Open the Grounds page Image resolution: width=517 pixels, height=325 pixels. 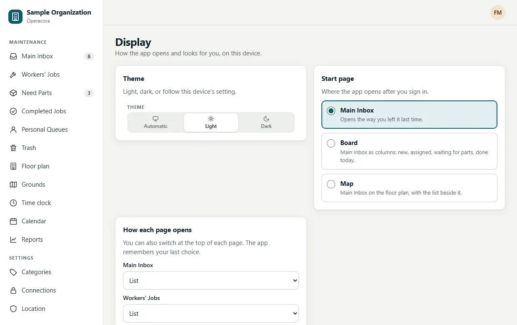click(51, 185)
